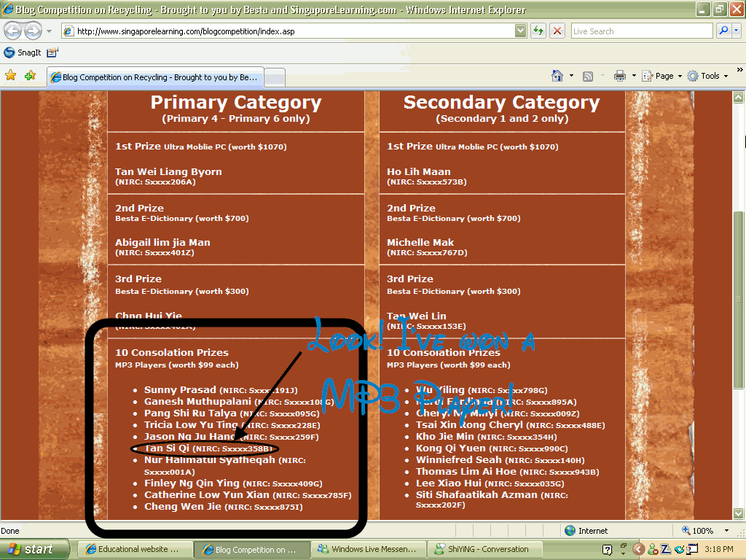Image resolution: width=746 pixels, height=560 pixels.
Task: Click the 100% zoom level button
Action: [x=698, y=531]
